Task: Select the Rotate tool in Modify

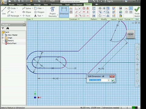Action: point(100,16)
